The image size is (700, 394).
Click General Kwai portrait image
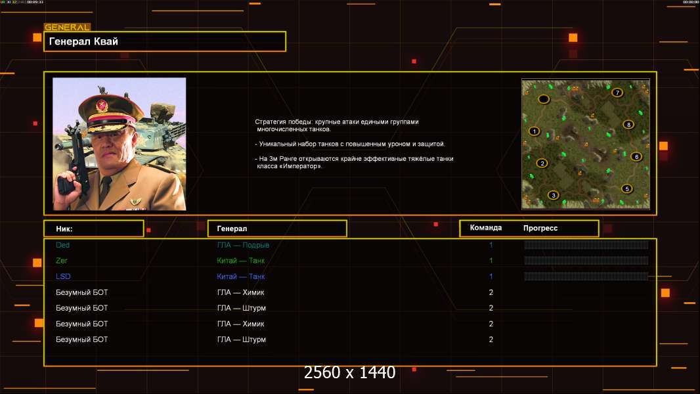pos(120,144)
